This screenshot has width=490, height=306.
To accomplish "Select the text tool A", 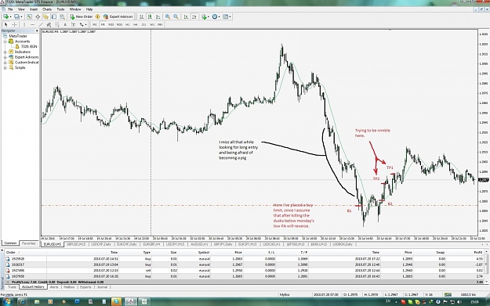I will tap(65, 24).
